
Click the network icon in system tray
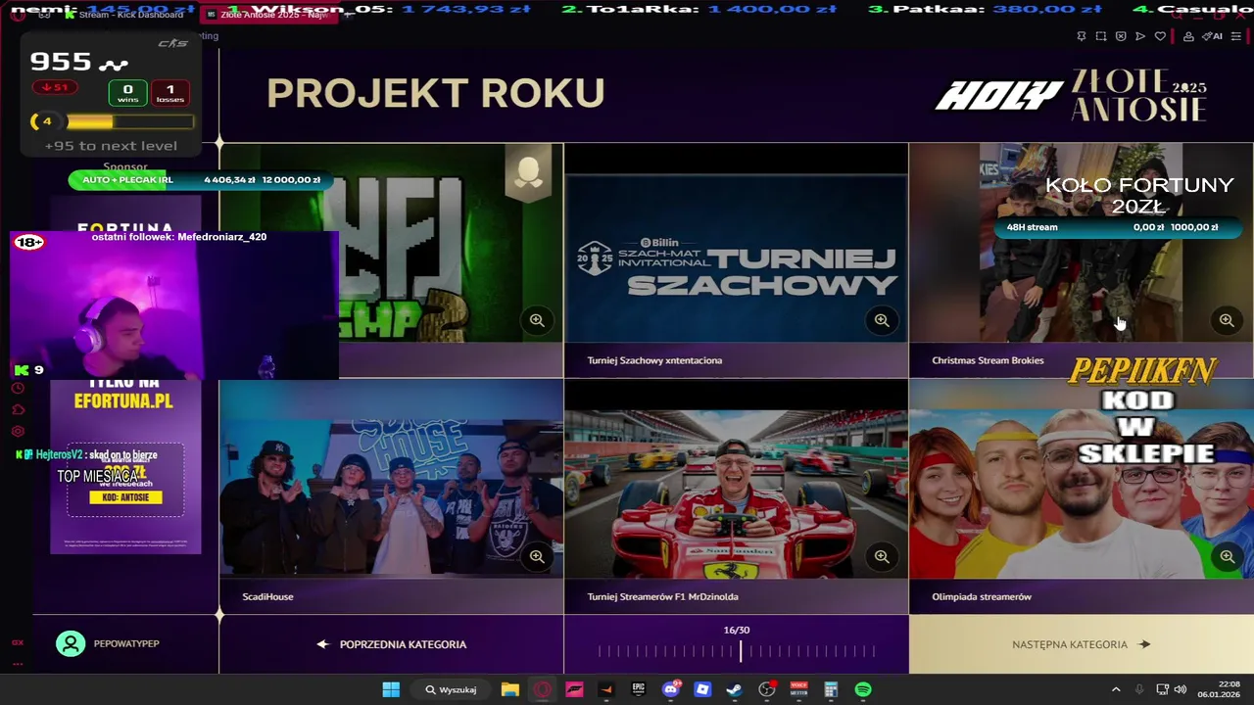tap(1162, 689)
